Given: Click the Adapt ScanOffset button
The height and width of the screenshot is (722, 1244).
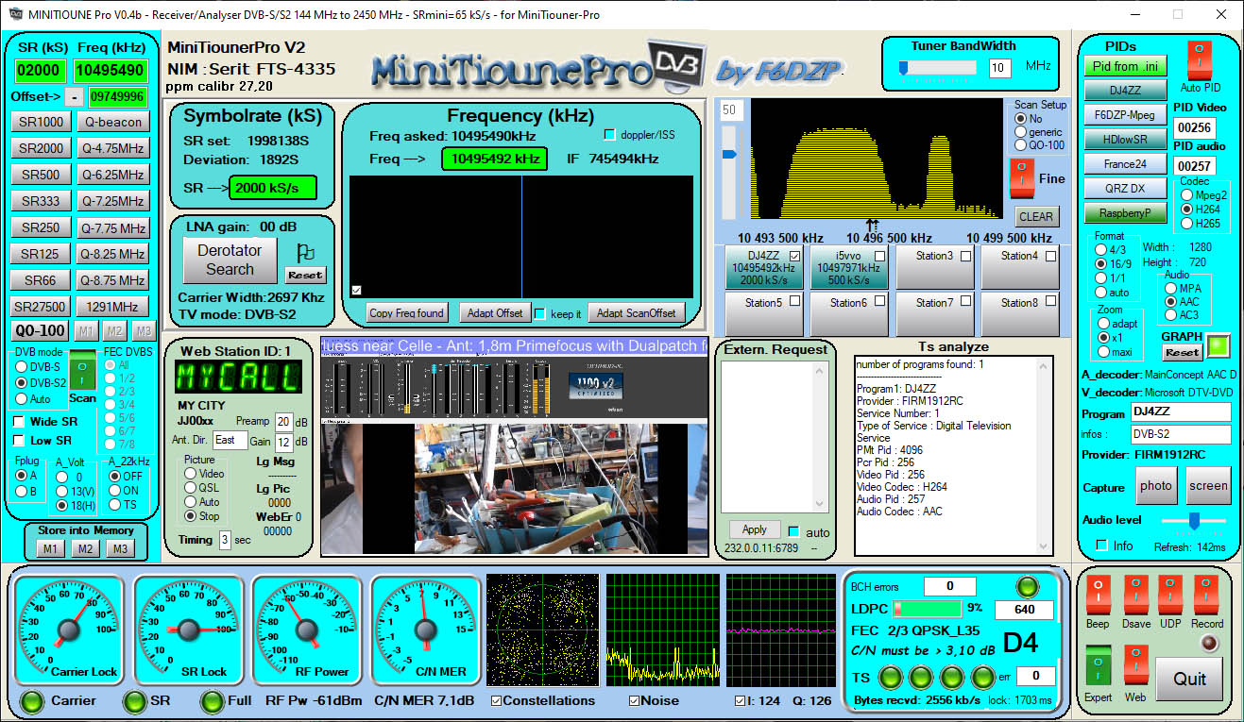Looking at the screenshot, I should coord(637,313).
